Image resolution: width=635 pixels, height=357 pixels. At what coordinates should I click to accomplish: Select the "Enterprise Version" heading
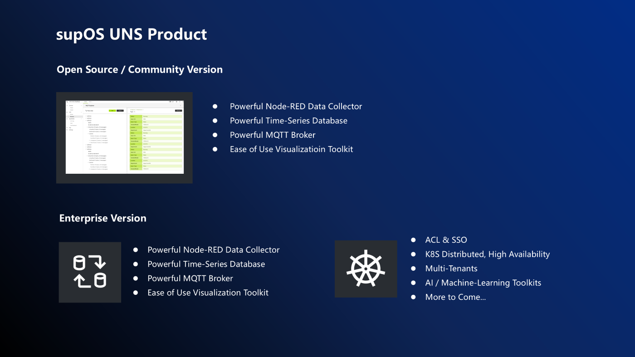103,218
